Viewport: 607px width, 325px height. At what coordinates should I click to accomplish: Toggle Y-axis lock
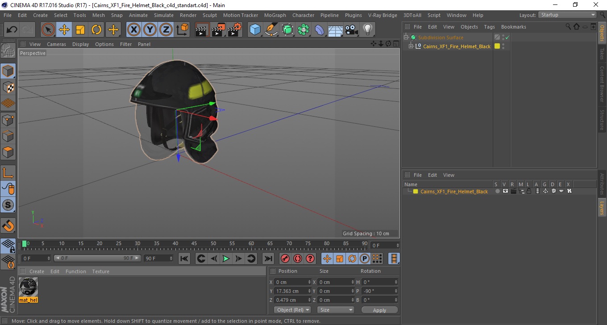(150, 30)
